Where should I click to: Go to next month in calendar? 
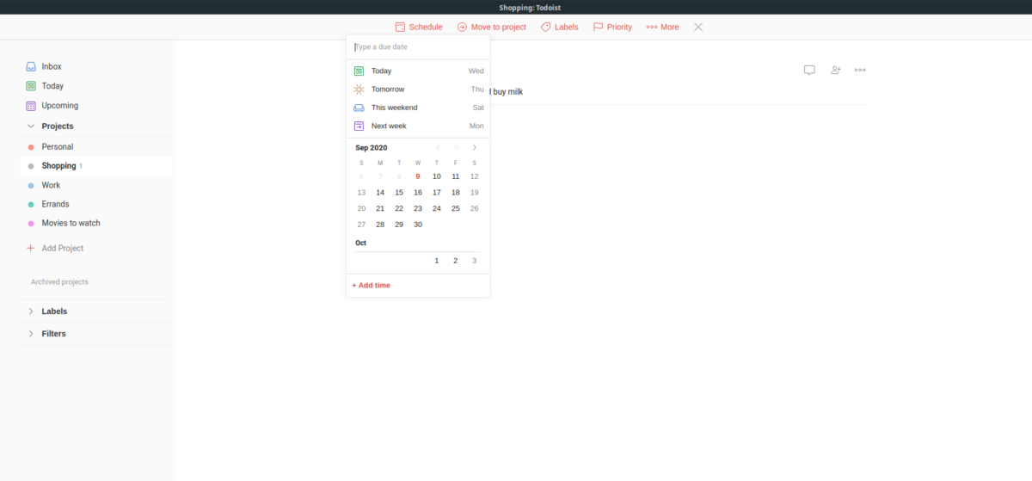[x=474, y=147]
